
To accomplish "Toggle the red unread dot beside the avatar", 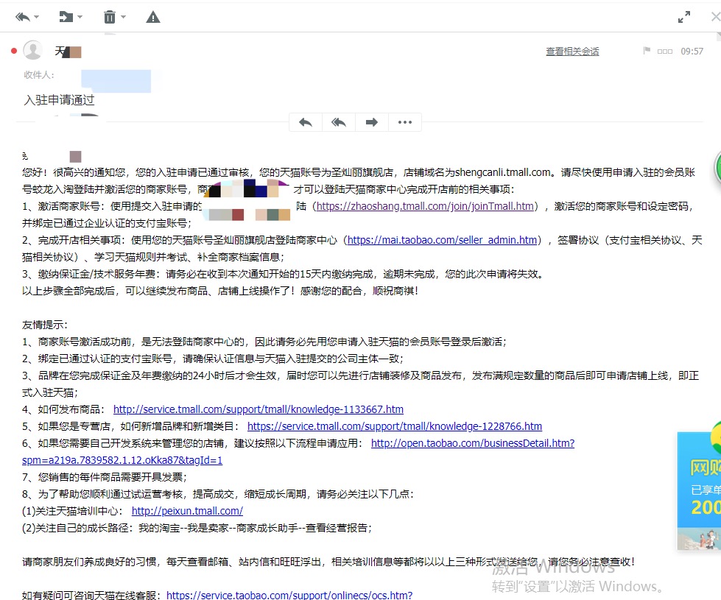I will tap(14, 51).
